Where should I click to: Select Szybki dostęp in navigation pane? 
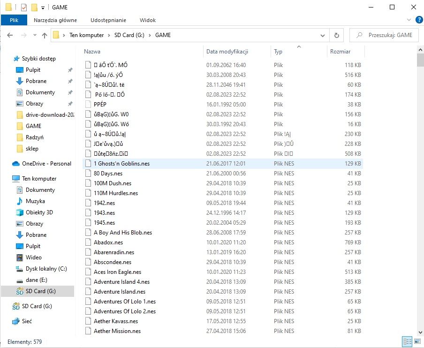(x=38, y=59)
